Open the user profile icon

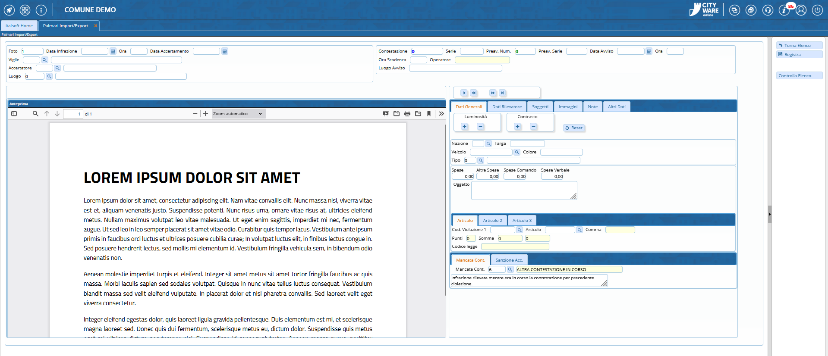coord(801,10)
